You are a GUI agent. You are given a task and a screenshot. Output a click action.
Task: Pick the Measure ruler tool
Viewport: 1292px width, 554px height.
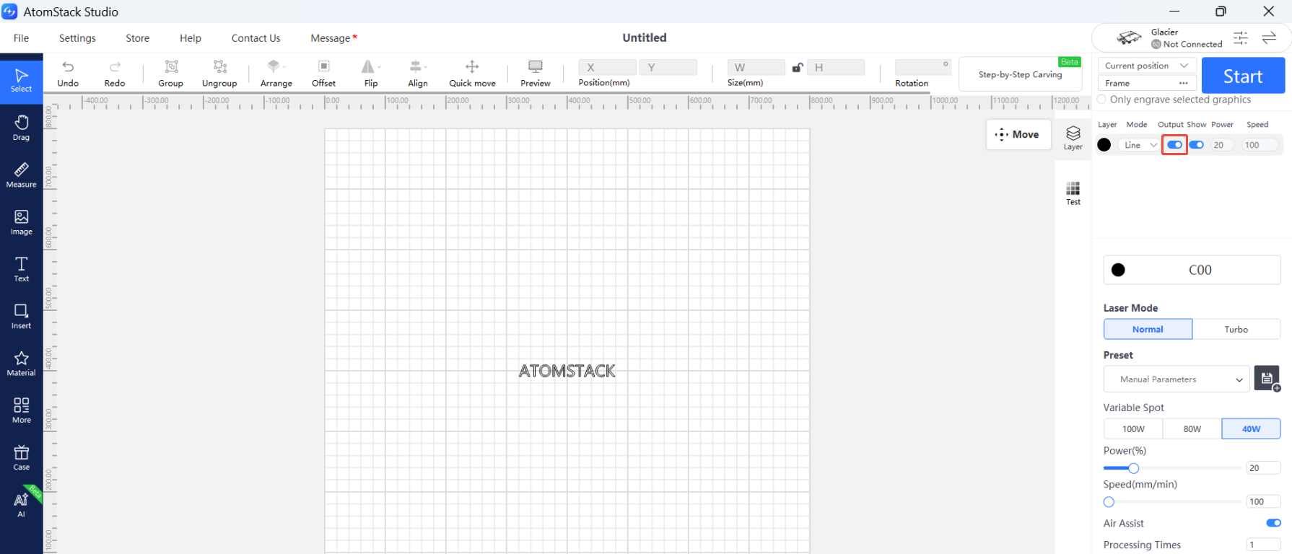tap(22, 175)
